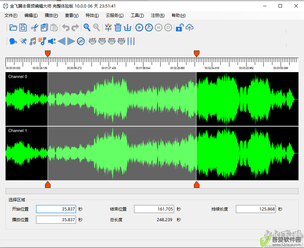Apply the fade in effect
This screenshot has height=248, width=304.
62,41
